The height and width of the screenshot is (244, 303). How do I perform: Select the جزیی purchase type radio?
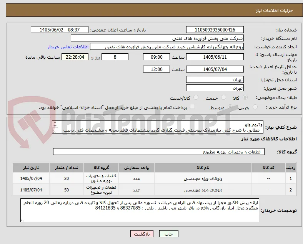coord(255,107)
